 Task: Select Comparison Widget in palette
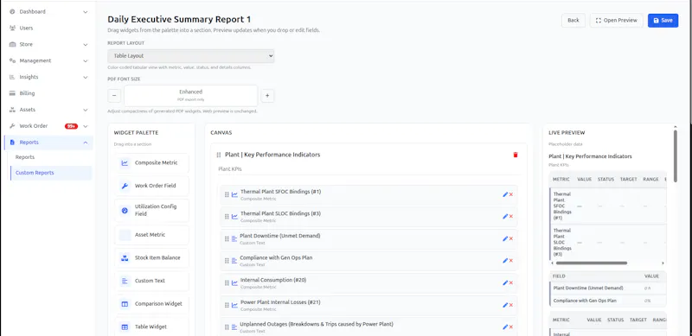(152, 304)
